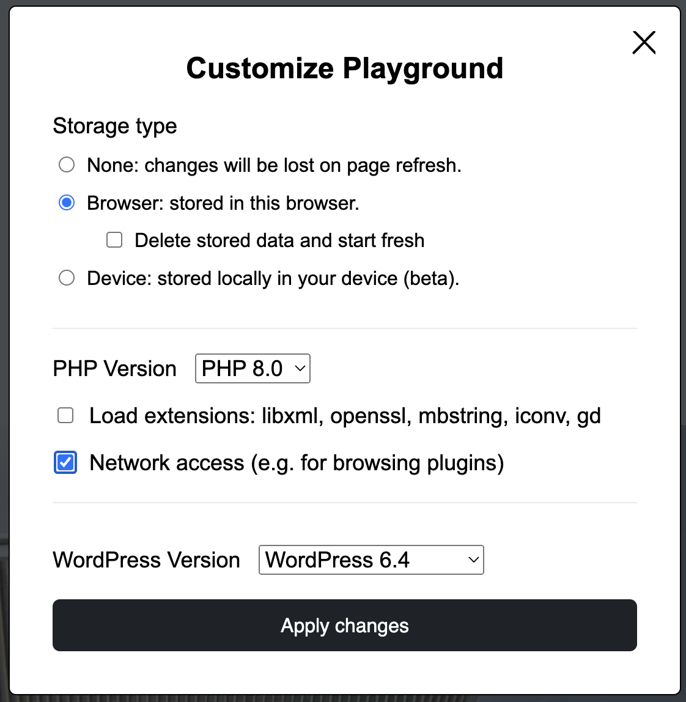Choose the Browser storage radio button

click(67, 203)
